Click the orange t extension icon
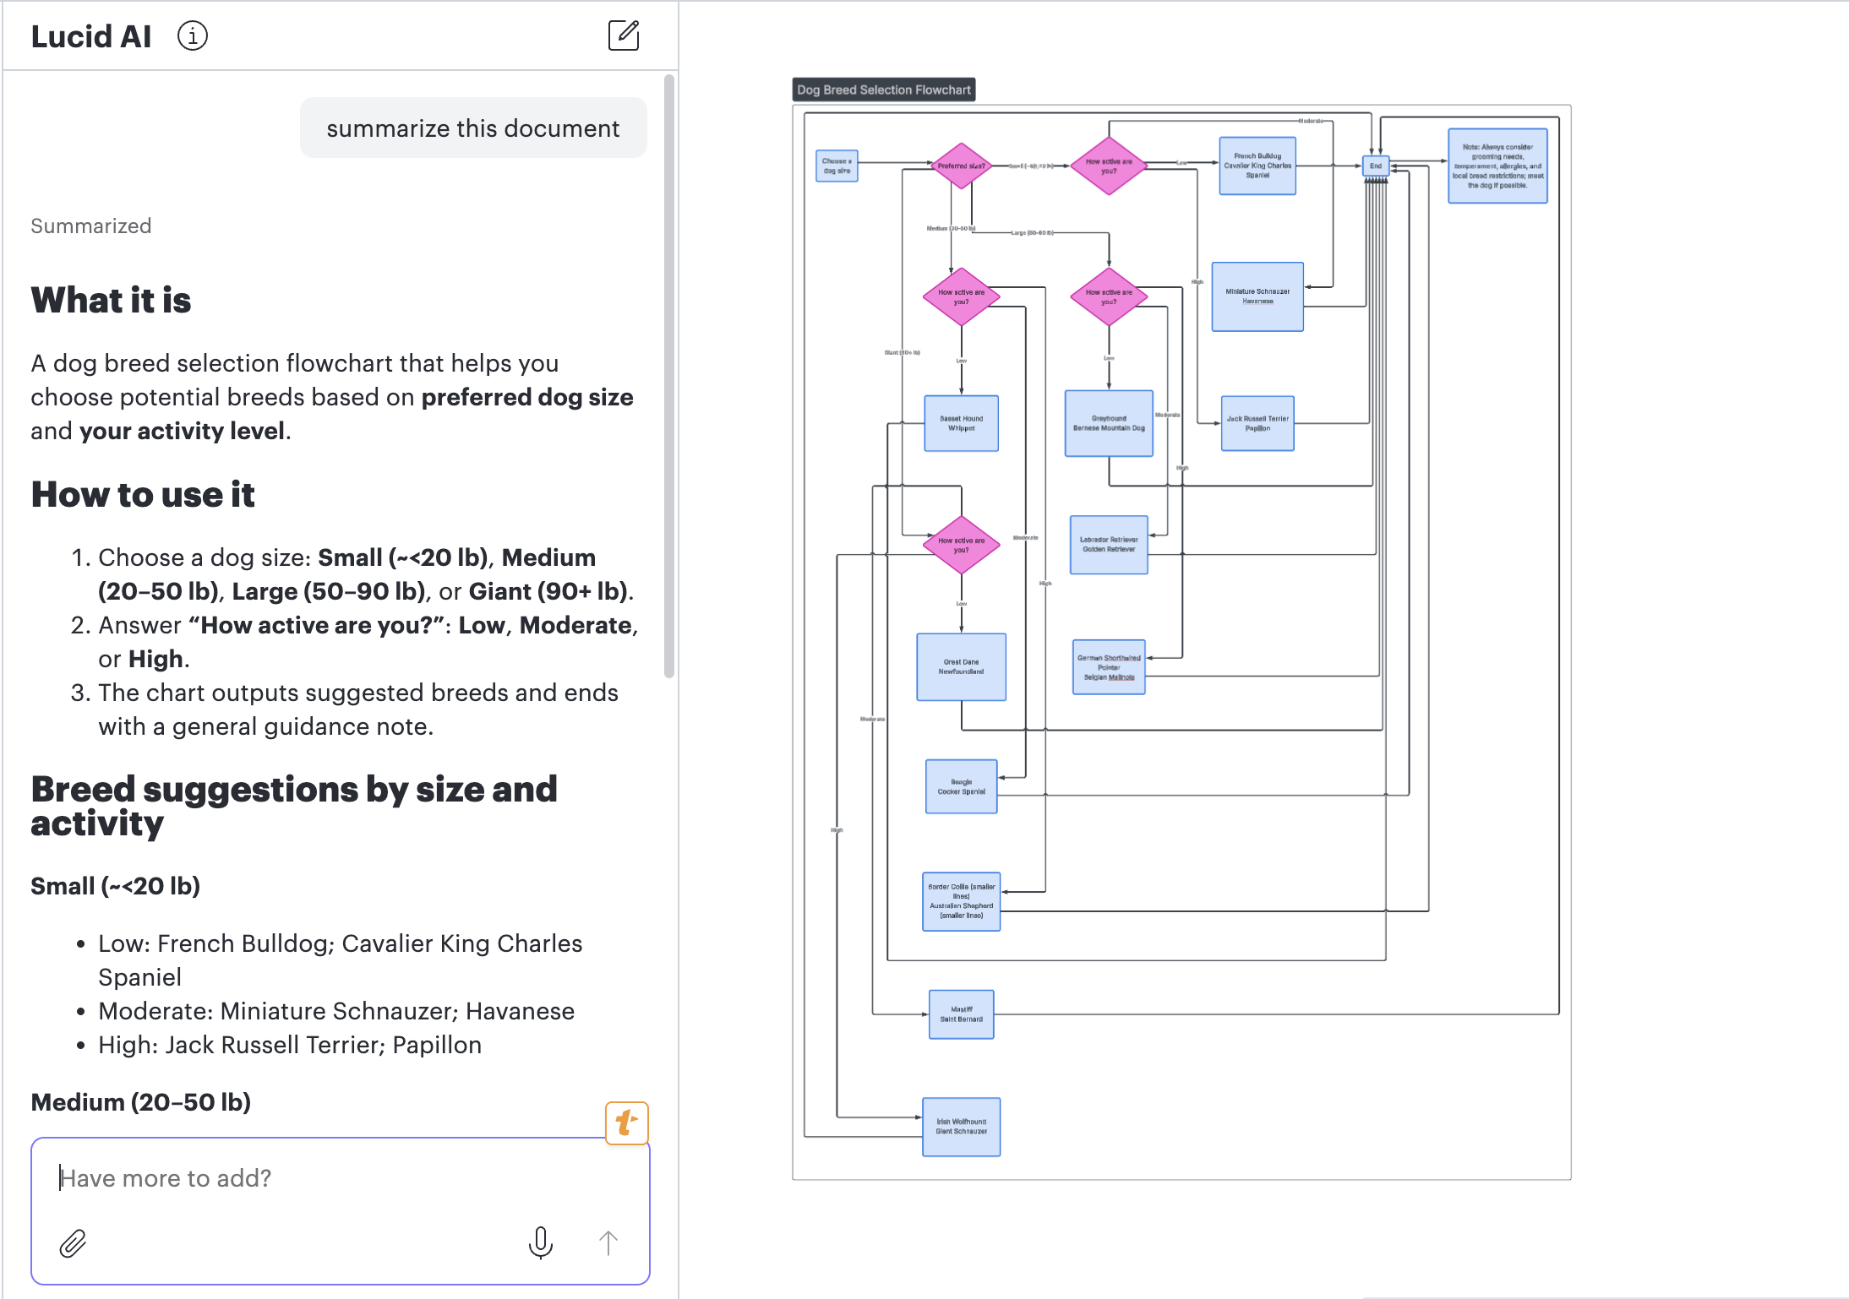 tap(627, 1122)
